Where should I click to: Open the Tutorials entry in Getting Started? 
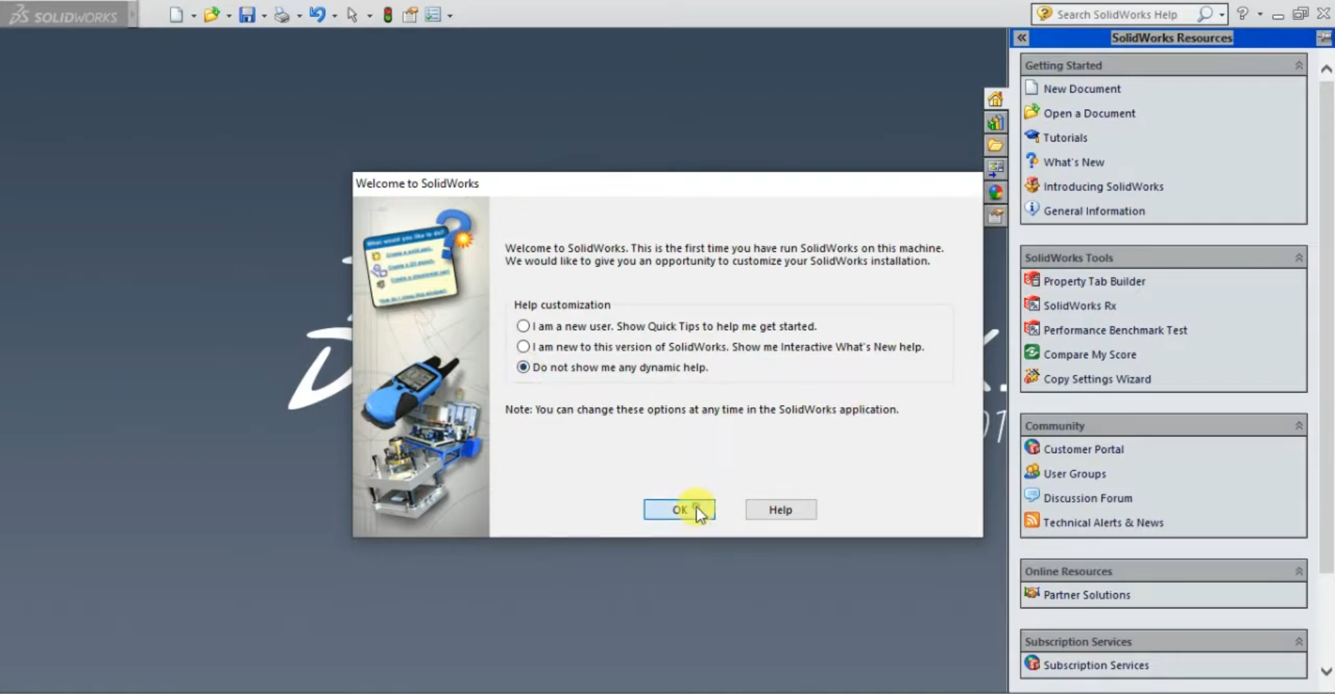(1065, 138)
